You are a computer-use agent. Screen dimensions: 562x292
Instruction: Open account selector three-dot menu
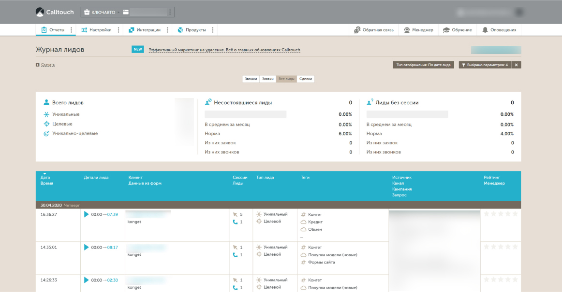click(x=170, y=12)
